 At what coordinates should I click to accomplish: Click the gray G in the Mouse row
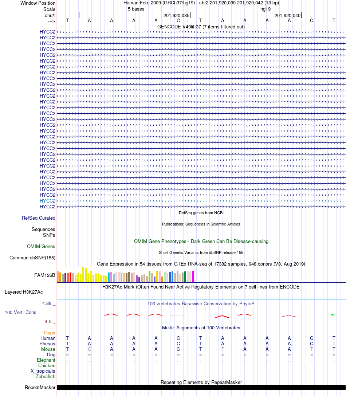click(x=89, y=349)
